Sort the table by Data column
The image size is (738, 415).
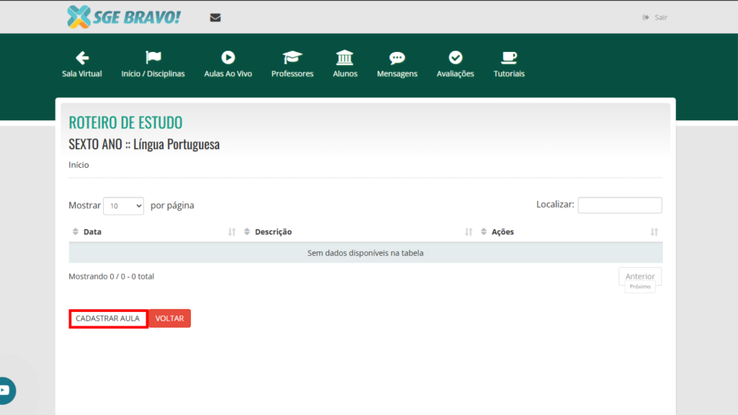[92, 232]
